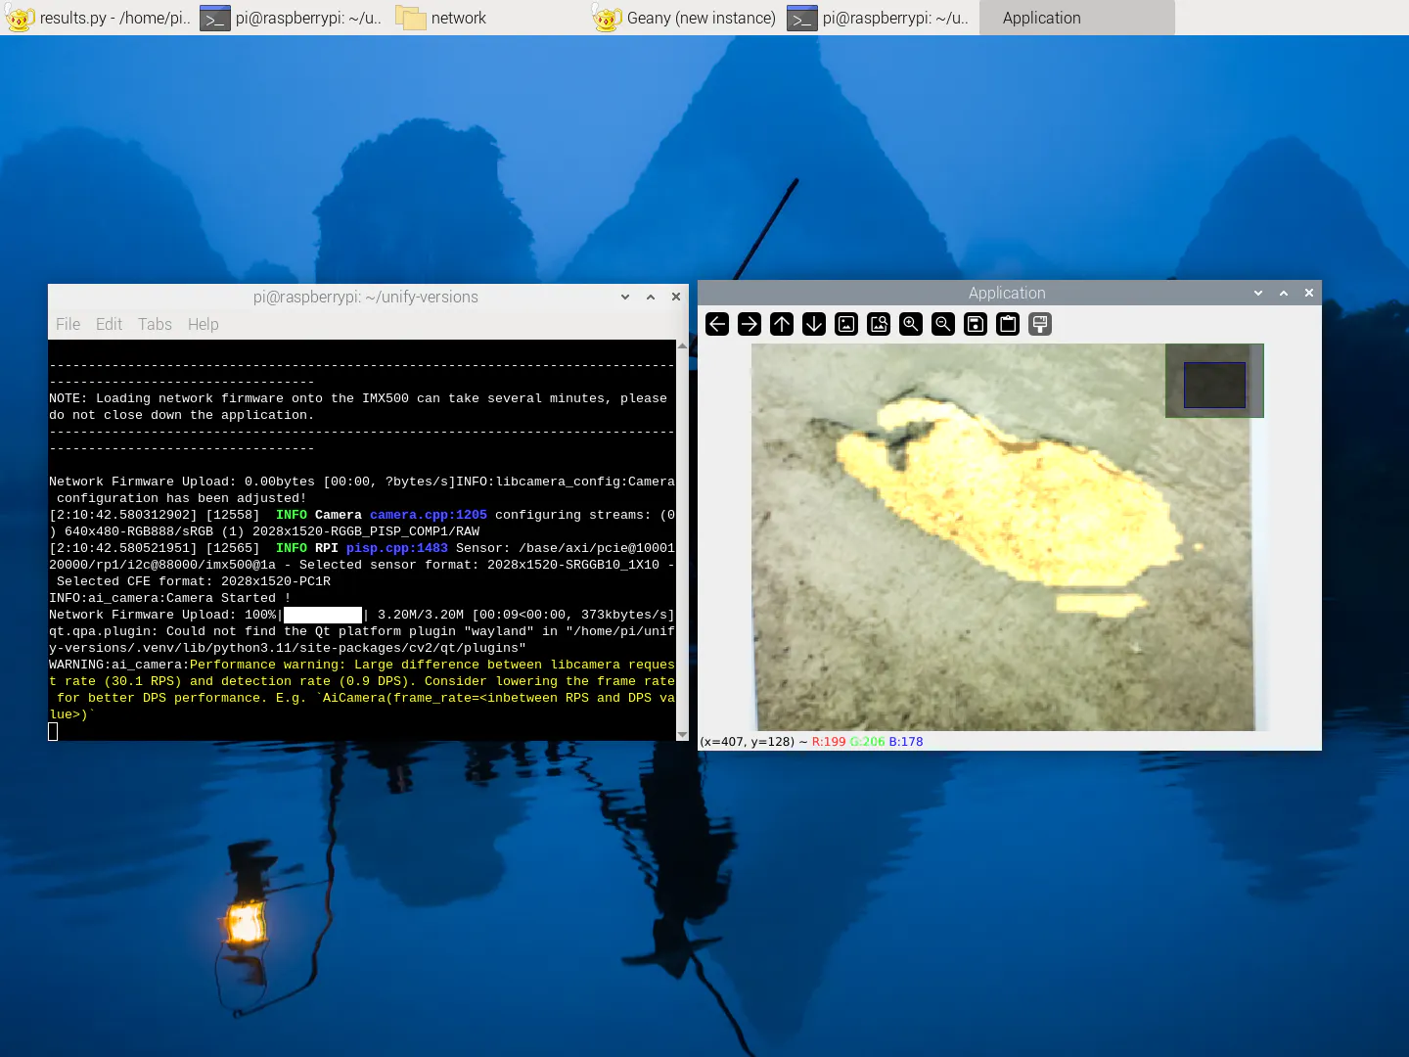Minimize the Application window with down chevron
This screenshot has height=1057, width=1409.
click(1258, 293)
